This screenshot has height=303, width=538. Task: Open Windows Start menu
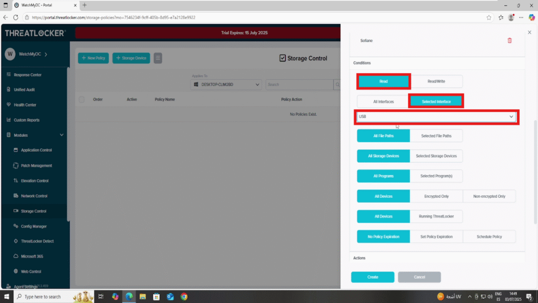(x=6, y=297)
